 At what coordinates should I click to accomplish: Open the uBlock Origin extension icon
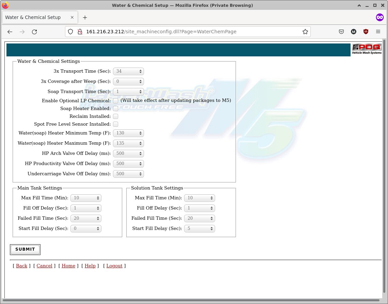click(x=366, y=32)
